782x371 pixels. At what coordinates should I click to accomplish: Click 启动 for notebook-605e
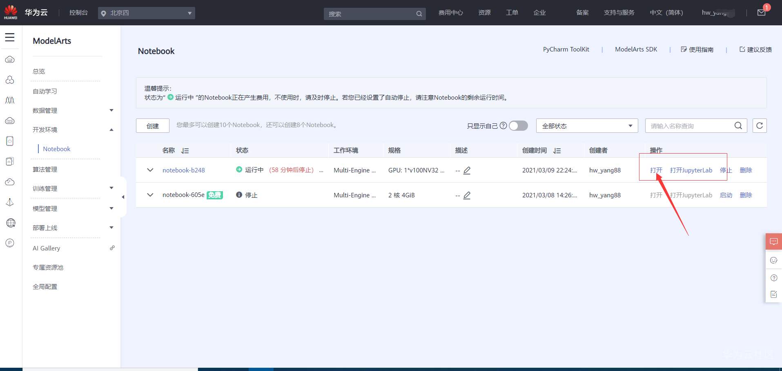coord(726,195)
